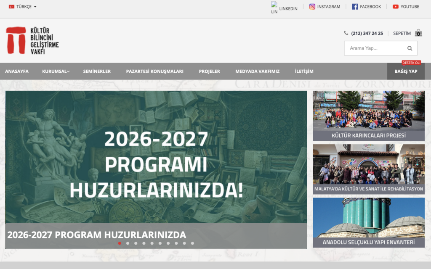
Task: Click the 2026-2027 Program Huzurlarınızda caption
Action: (x=97, y=235)
